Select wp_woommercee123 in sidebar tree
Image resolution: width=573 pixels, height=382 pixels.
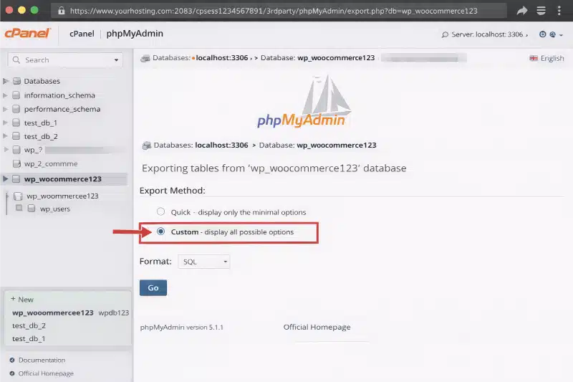coord(62,196)
